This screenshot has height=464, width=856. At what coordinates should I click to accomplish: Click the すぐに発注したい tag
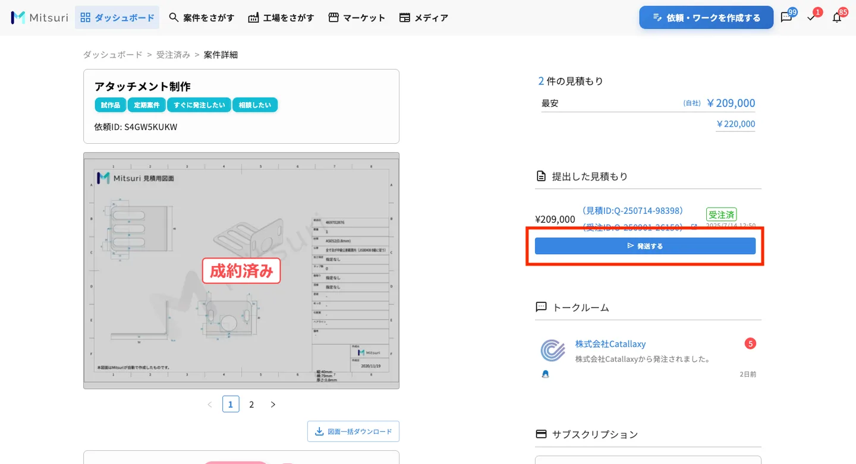[x=199, y=105]
